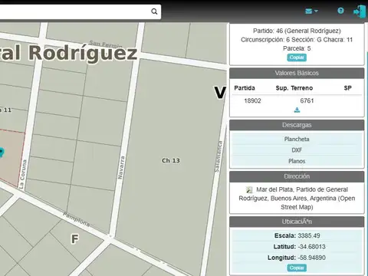Click the download icon under Valores Básicos
This screenshot has width=368, height=276.
(297, 110)
